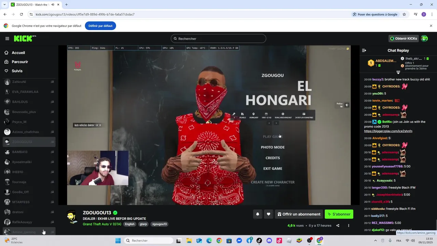
Task: Collapse the Chat Replay panel
Action: click(x=364, y=50)
